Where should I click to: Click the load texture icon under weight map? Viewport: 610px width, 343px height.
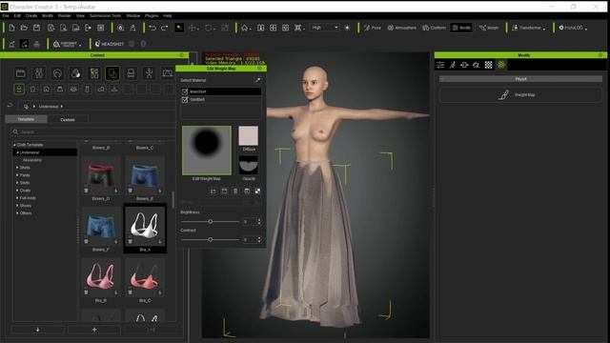pyautogui.click(x=213, y=192)
